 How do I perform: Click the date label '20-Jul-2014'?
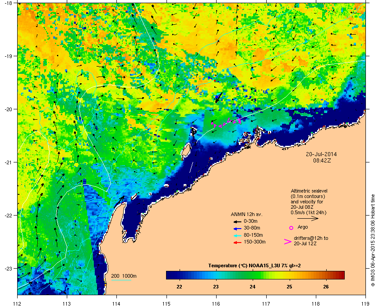(x=321, y=154)
